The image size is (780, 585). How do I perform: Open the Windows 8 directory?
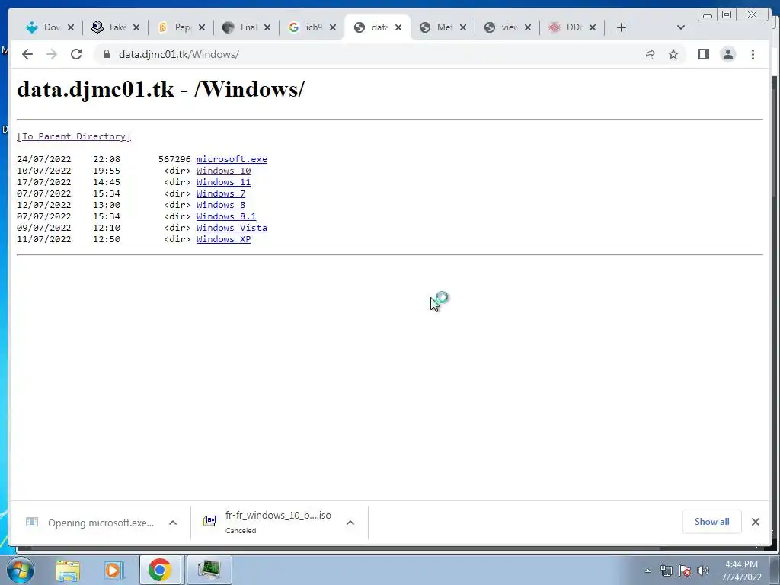221,205
